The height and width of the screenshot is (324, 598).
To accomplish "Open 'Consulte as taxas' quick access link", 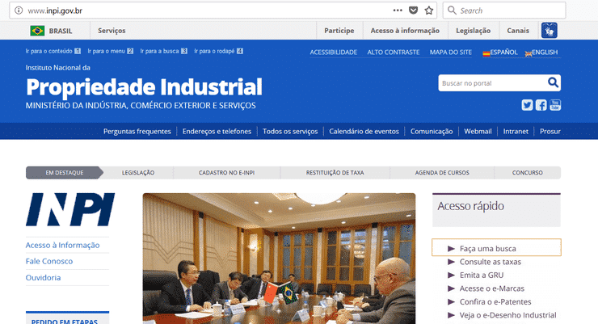I will coord(490,262).
